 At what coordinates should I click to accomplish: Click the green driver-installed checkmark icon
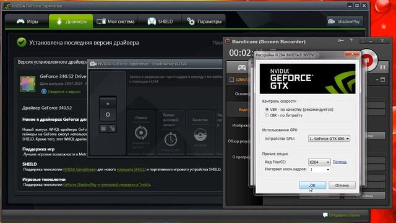[x=22, y=42]
